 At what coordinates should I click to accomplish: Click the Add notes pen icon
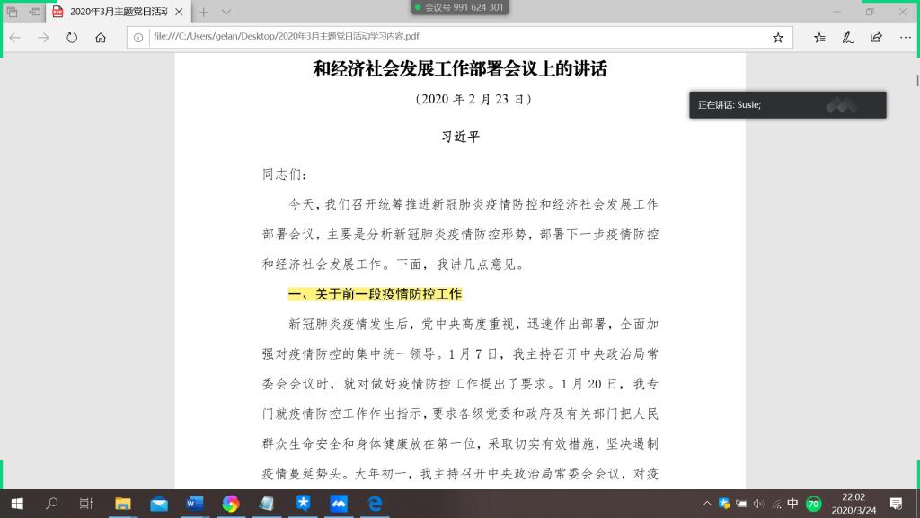point(847,38)
